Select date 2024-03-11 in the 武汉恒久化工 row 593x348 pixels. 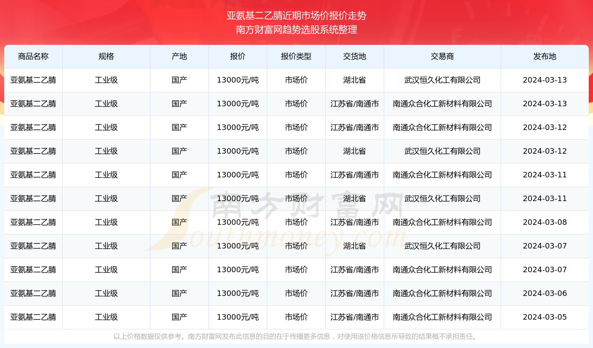pos(545,199)
